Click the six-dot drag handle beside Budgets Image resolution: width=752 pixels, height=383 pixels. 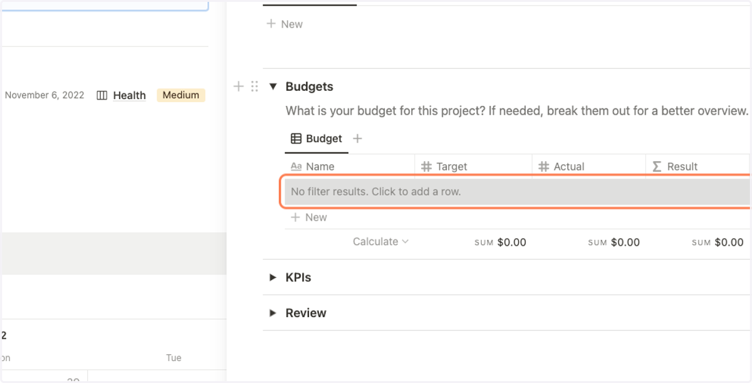point(254,87)
